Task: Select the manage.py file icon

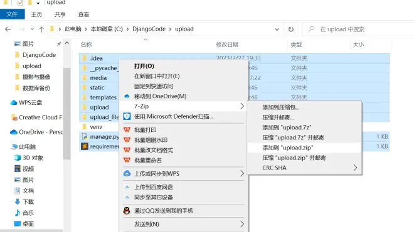Action: (x=85, y=136)
